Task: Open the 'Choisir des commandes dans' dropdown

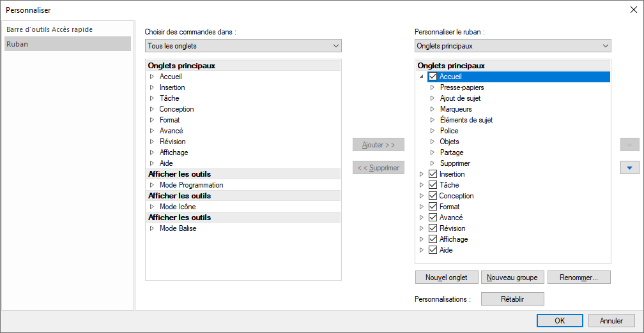Action: point(243,46)
